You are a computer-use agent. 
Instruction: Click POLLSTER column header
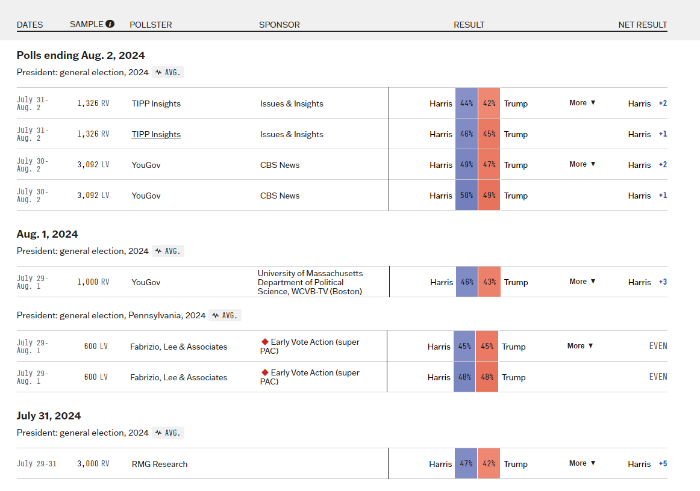151,25
